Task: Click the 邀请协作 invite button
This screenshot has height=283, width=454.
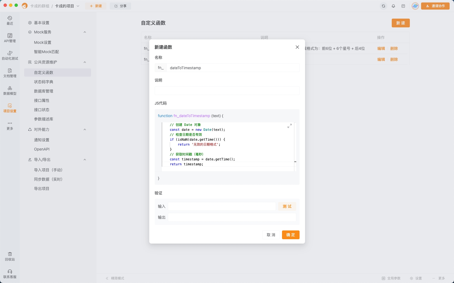Action: click(435, 6)
